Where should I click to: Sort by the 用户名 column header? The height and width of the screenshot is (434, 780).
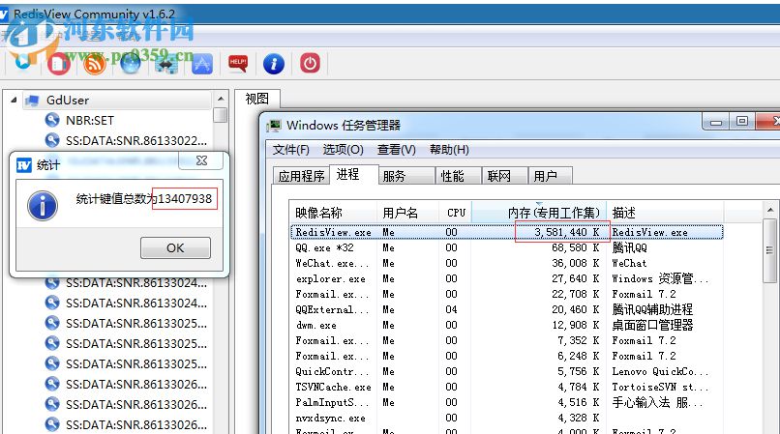pos(408,213)
